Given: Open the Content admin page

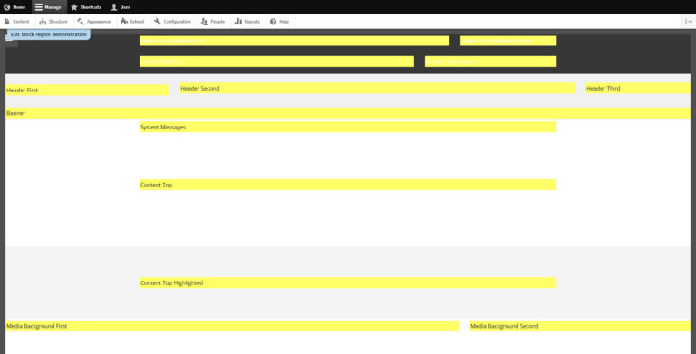Looking at the screenshot, I should (x=17, y=22).
